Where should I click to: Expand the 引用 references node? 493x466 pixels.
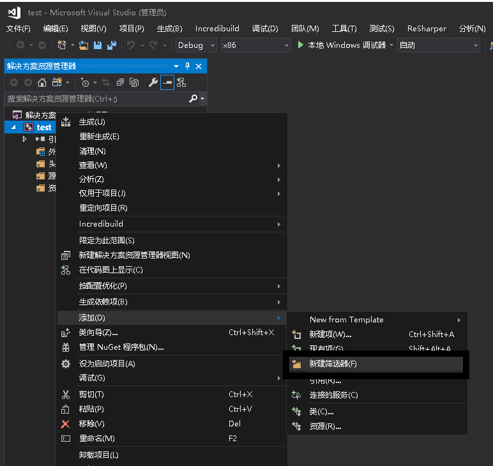click(x=24, y=139)
